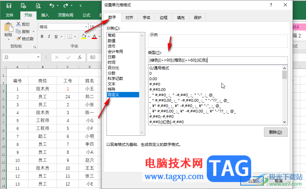Click the dialog help question mark

271,5
